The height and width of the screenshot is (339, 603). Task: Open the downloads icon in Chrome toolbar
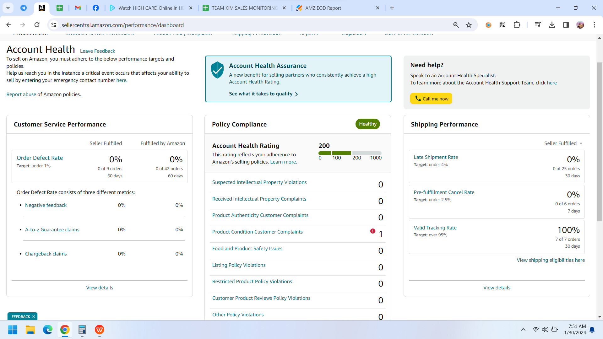(x=552, y=25)
